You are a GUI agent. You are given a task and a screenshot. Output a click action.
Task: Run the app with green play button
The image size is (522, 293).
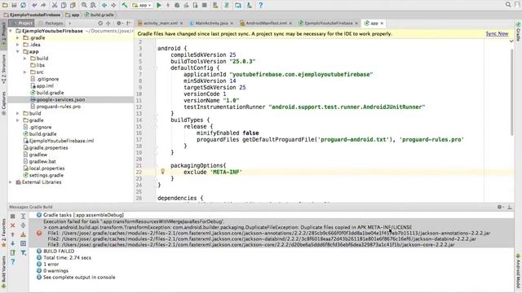click(159, 5)
